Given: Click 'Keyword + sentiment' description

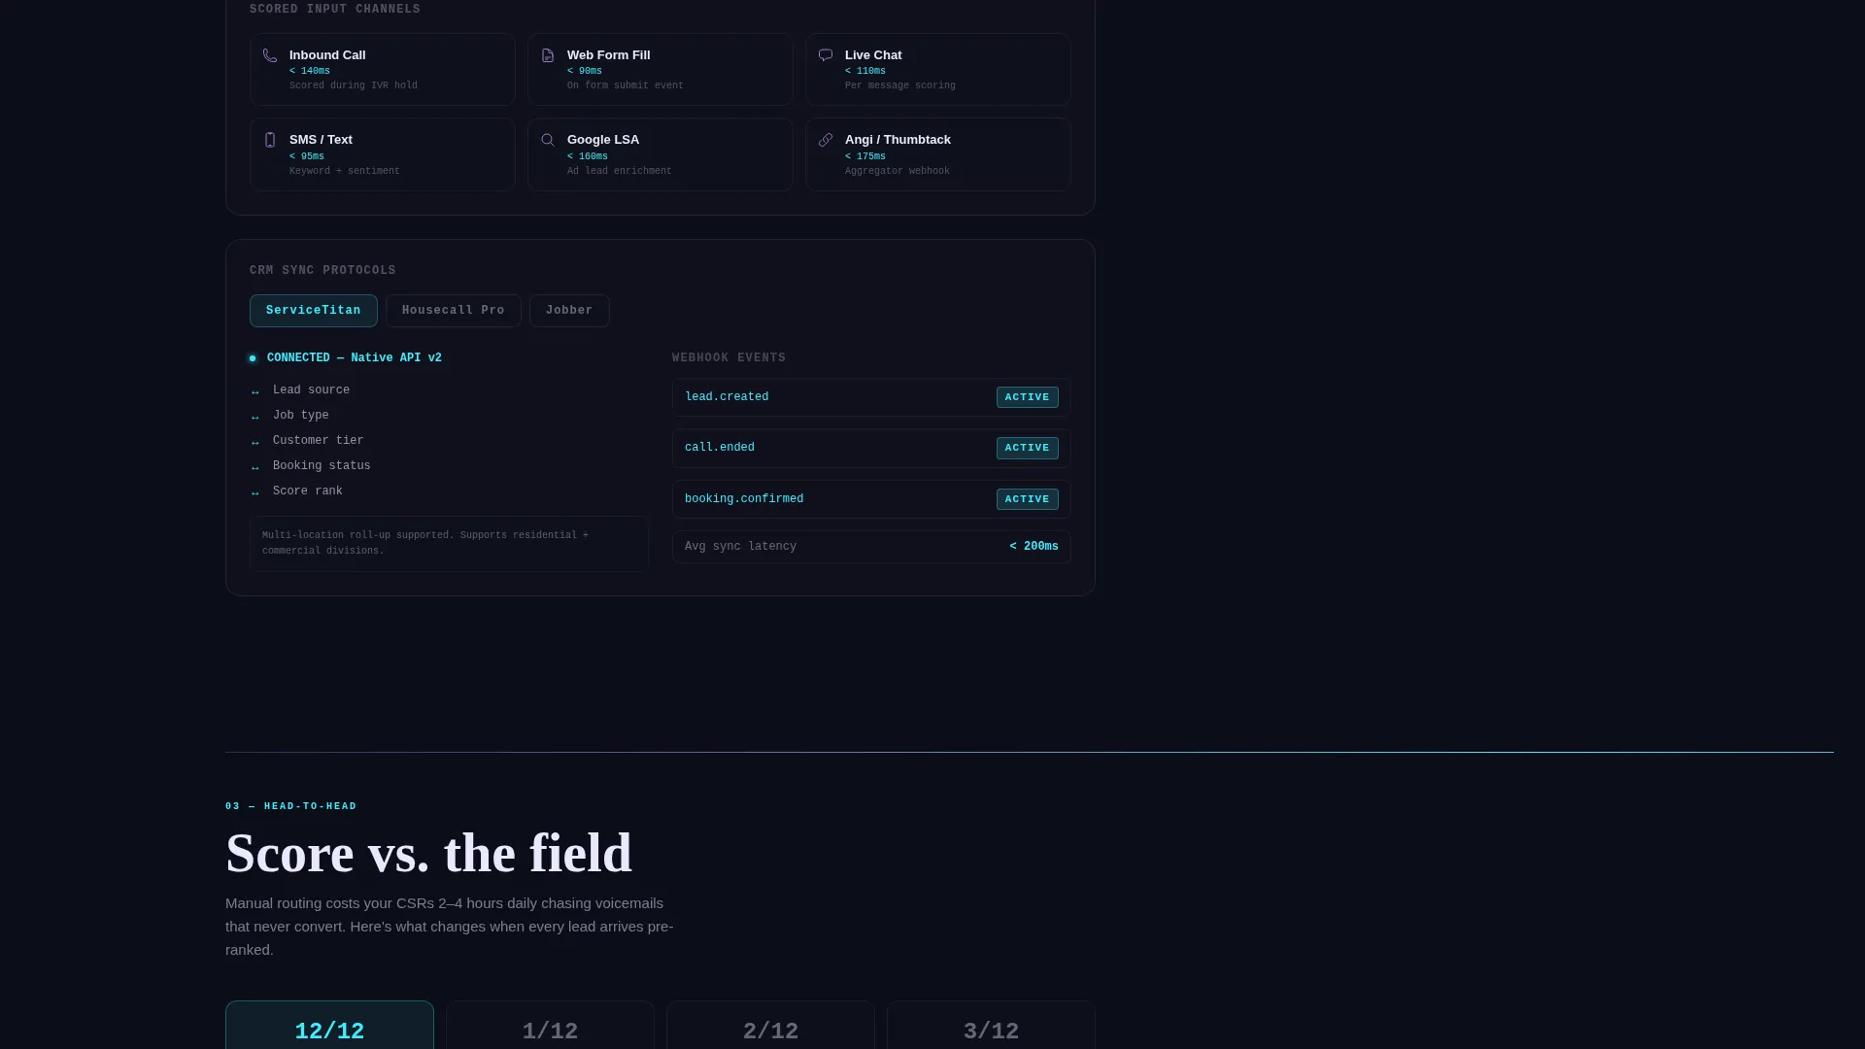Looking at the screenshot, I should (345, 171).
